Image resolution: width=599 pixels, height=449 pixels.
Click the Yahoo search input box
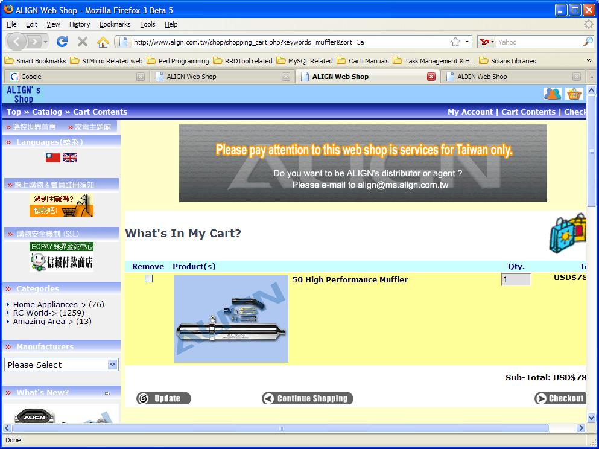pyautogui.click(x=539, y=42)
